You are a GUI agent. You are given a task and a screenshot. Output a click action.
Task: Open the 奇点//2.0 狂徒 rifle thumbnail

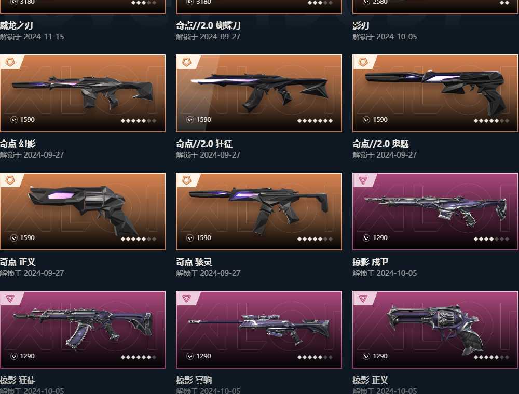tap(259, 93)
